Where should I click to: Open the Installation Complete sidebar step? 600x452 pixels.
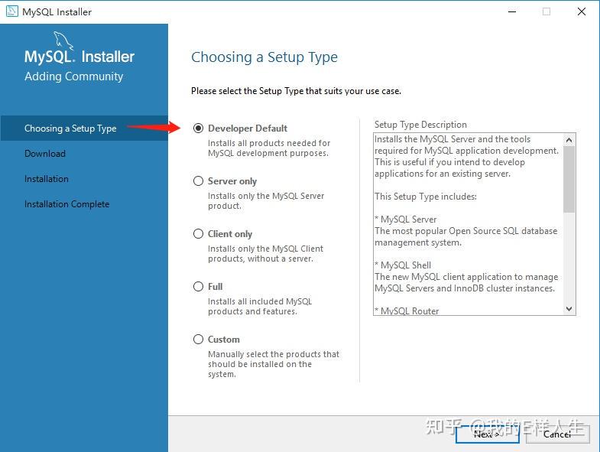[x=67, y=204]
